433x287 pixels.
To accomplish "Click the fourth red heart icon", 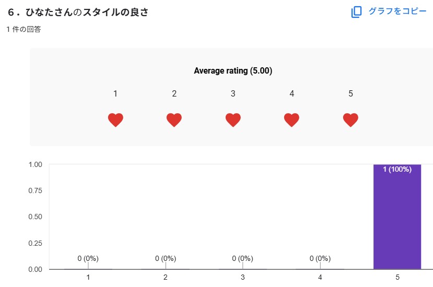I will [291, 120].
